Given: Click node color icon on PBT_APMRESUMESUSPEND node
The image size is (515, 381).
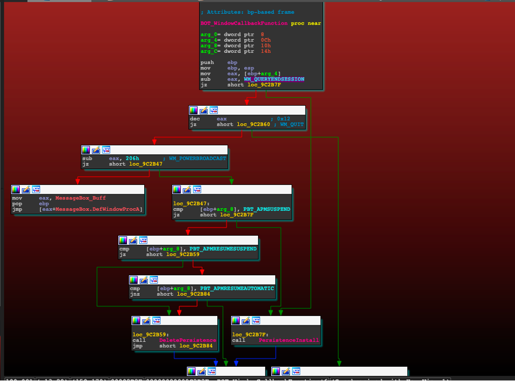Looking at the screenshot, I should coord(123,241).
